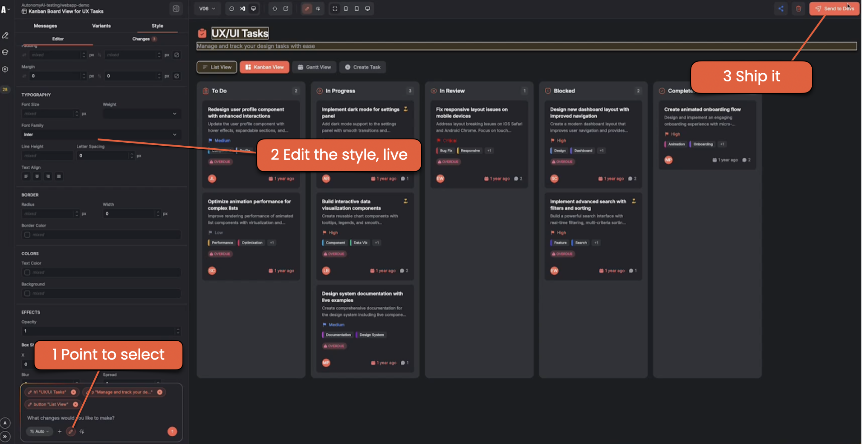This screenshot has height=444, width=862.
Task: Open the Font Weight dropdown
Action: click(x=142, y=114)
